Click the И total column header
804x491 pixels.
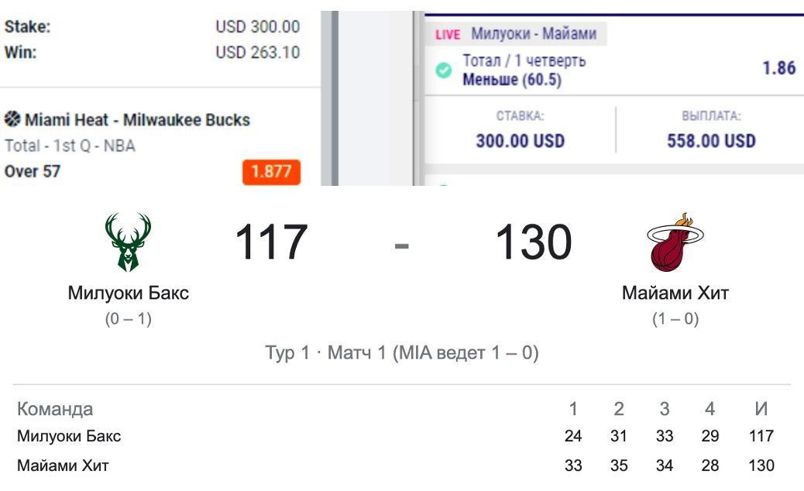pyautogui.click(x=761, y=409)
